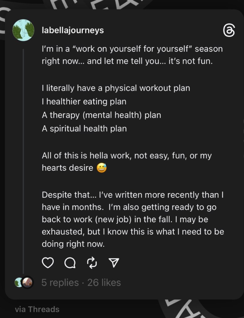Like the post with the heart icon
Screen dimensions: 244x318
pyautogui.click(x=47, y=263)
